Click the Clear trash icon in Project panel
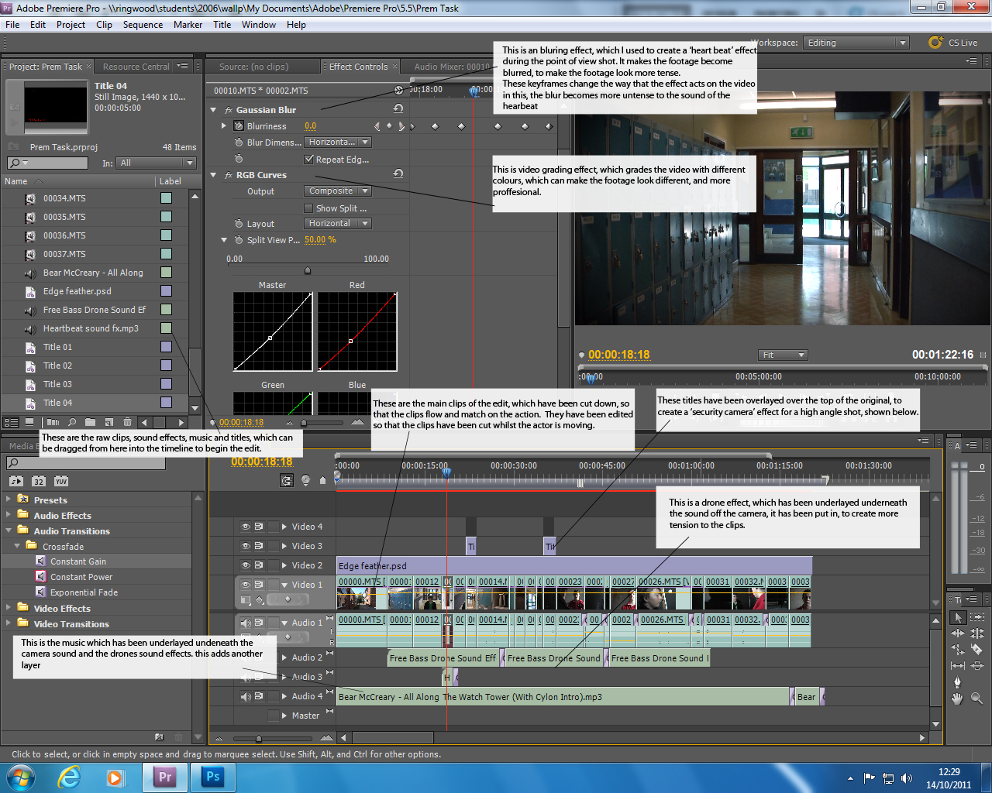 127,422
